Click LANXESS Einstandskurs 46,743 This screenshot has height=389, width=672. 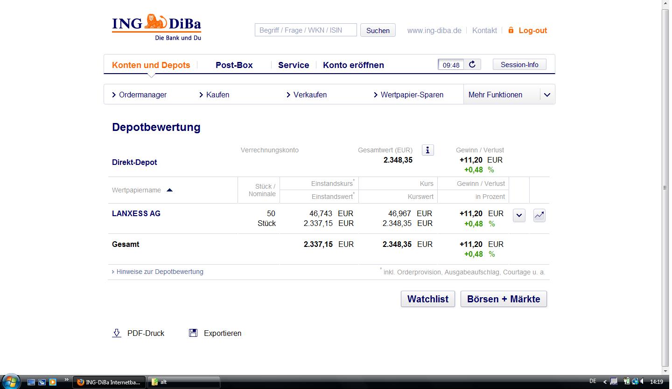tap(321, 213)
